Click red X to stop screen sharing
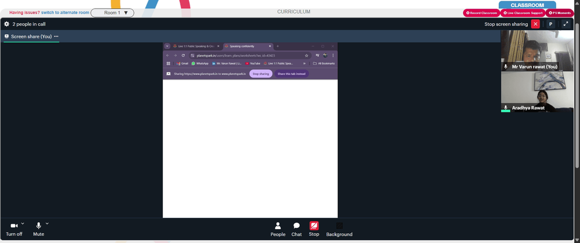Screen dimensions: 580x243 pyautogui.click(x=535, y=24)
